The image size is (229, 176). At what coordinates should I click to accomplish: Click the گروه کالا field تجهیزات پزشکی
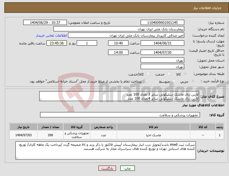pos(120,115)
